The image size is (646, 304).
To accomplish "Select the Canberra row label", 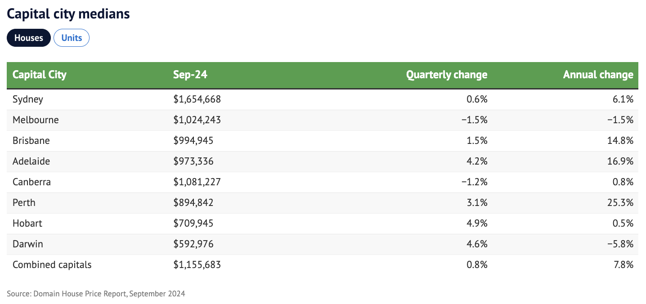I will (31, 182).
